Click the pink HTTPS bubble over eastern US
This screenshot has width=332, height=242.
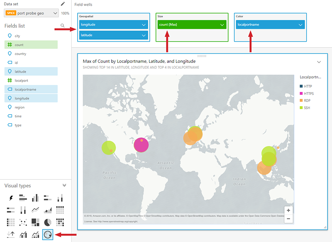(x=141, y=145)
